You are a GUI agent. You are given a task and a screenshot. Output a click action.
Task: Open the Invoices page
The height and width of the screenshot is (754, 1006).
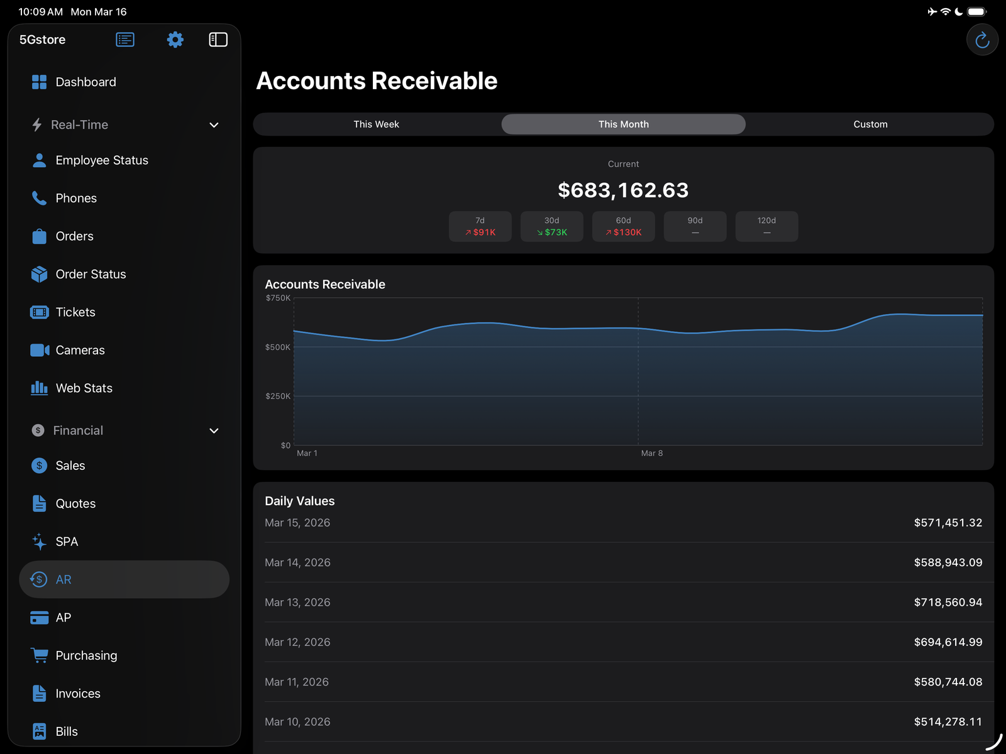(x=77, y=693)
